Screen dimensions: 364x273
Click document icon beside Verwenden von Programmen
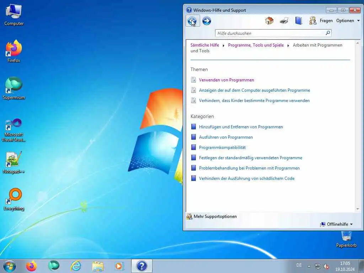[193, 80]
